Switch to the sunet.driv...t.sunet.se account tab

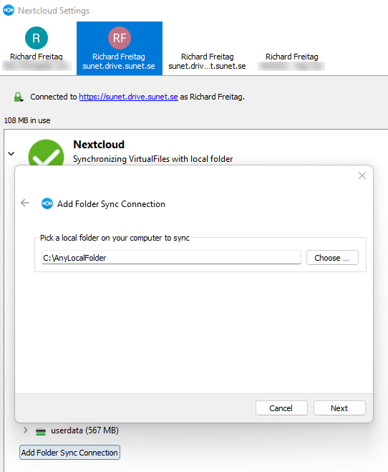[x=207, y=48]
